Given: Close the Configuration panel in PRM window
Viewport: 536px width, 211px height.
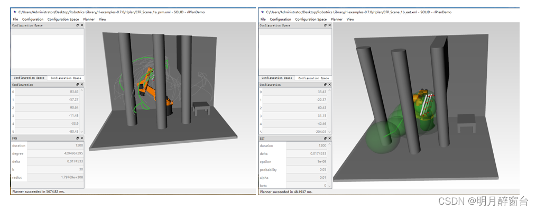Looking at the screenshot, I should pos(82,84).
